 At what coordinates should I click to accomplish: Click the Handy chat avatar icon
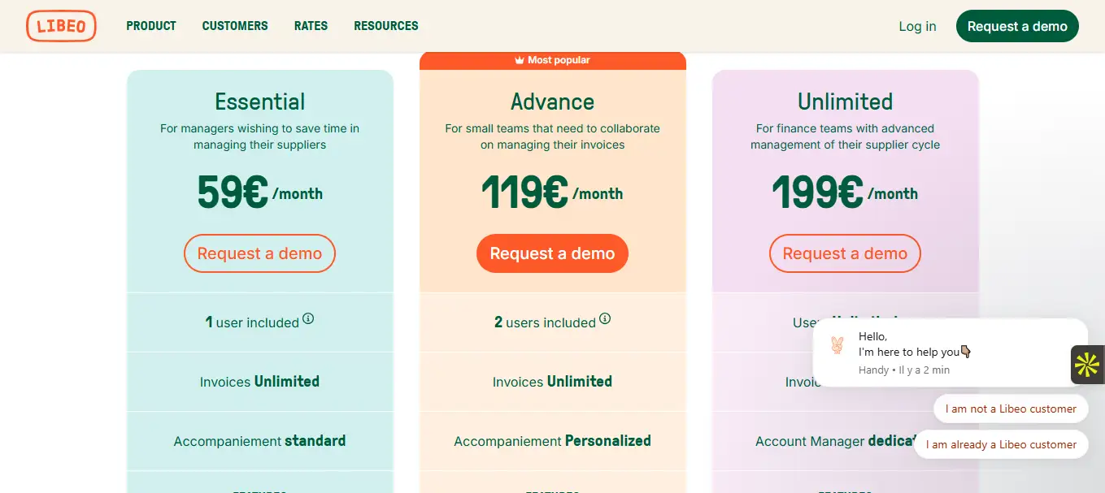[x=837, y=346]
